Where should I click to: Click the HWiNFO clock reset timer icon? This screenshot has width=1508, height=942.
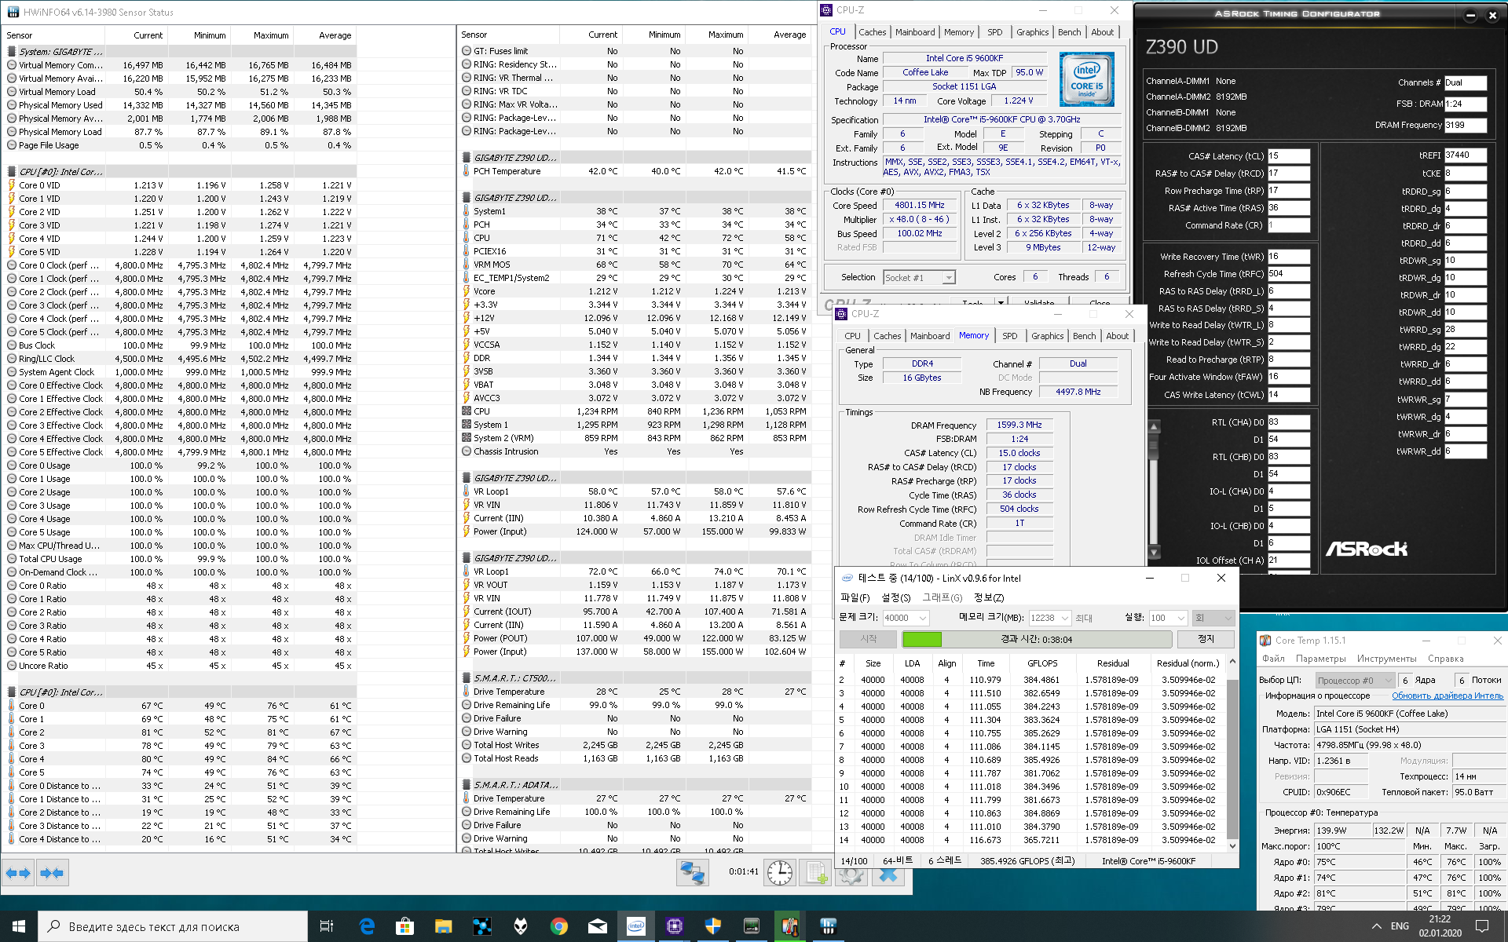(x=779, y=873)
